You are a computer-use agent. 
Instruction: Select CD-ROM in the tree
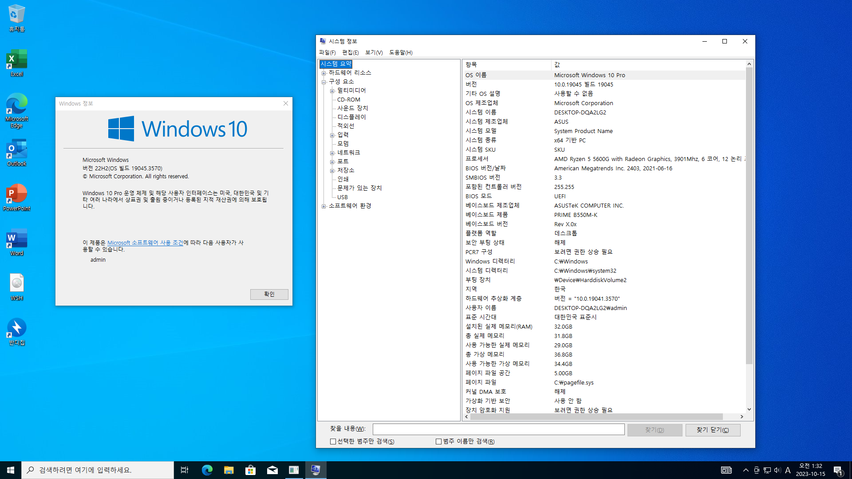(x=349, y=100)
